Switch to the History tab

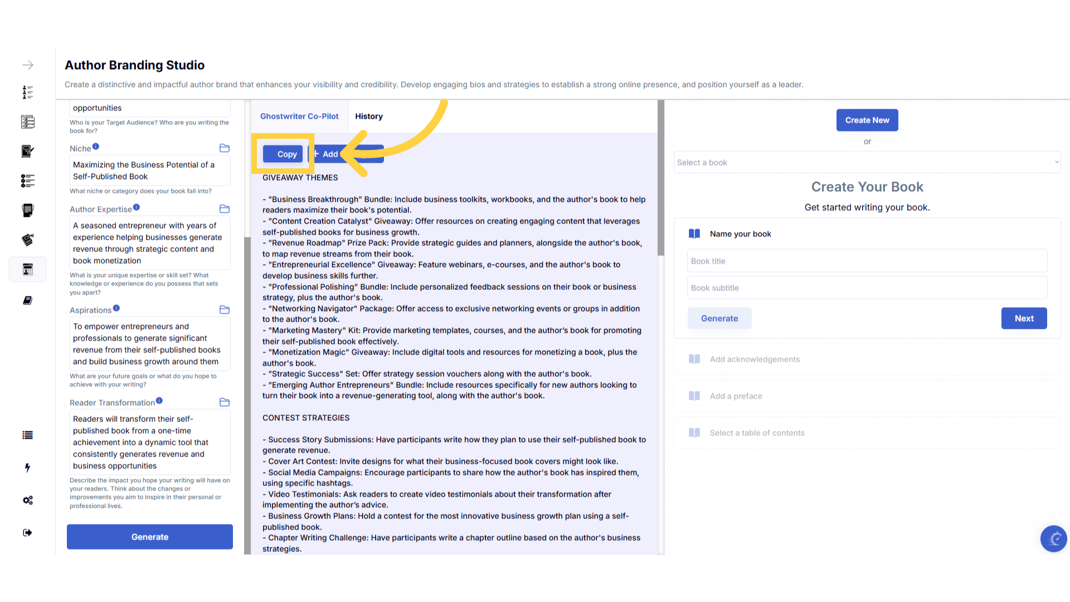(x=369, y=116)
